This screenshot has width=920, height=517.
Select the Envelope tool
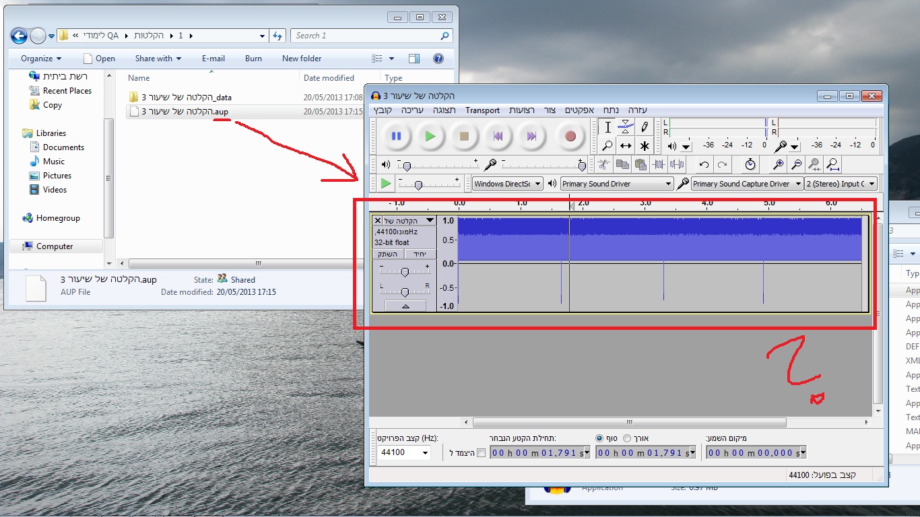point(626,127)
